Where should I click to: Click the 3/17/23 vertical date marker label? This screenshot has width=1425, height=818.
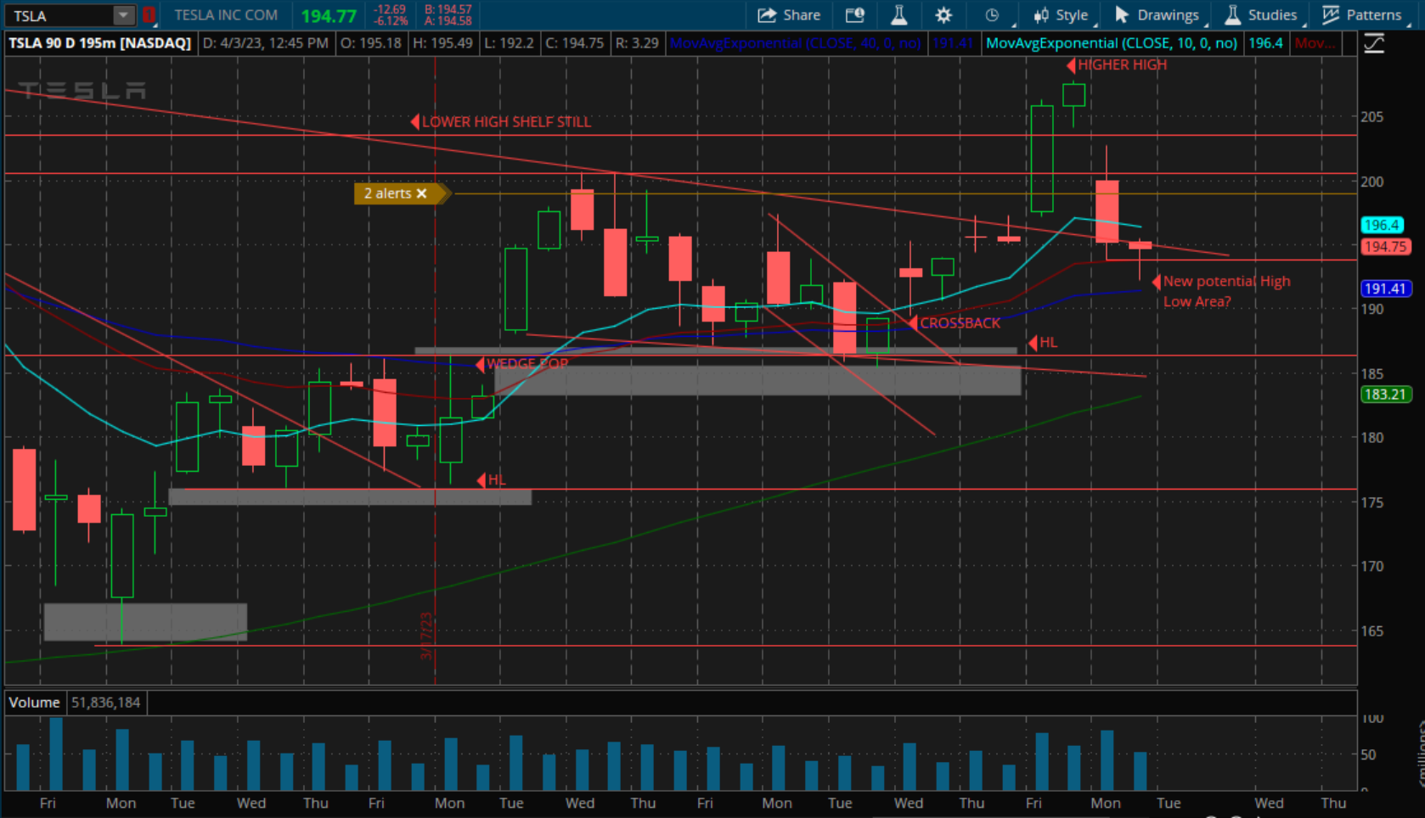pyautogui.click(x=426, y=636)
